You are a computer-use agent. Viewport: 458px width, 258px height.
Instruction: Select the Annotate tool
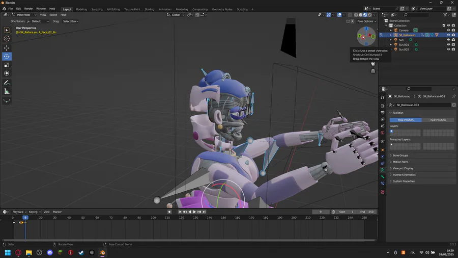[7, 83]
